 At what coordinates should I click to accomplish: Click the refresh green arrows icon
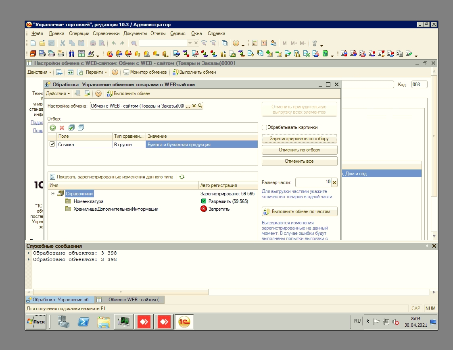182,177
